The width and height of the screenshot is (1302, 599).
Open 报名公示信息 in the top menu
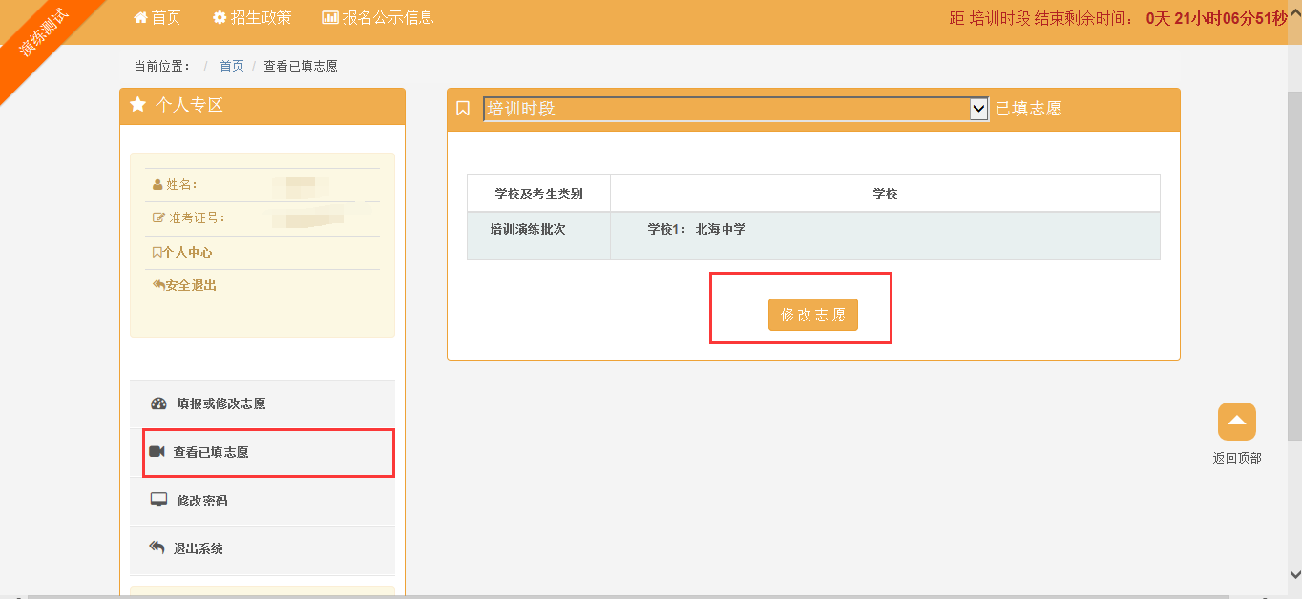click(388, 17)
